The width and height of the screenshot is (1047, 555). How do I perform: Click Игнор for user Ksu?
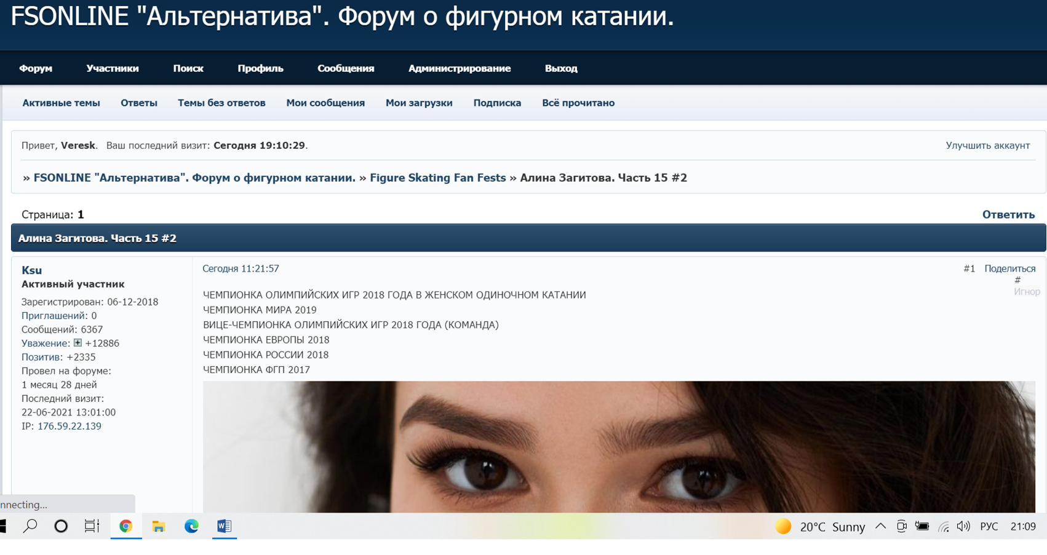click(x=1027, y=292)
